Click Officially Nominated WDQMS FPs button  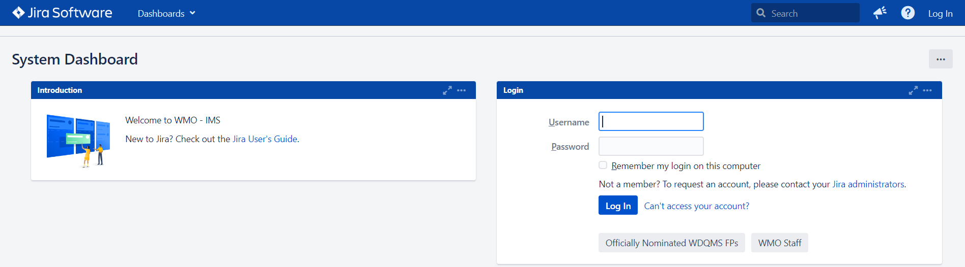click(x=672, y=243)
